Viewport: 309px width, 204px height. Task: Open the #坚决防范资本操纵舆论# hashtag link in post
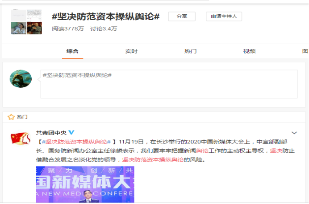(76, 142)
